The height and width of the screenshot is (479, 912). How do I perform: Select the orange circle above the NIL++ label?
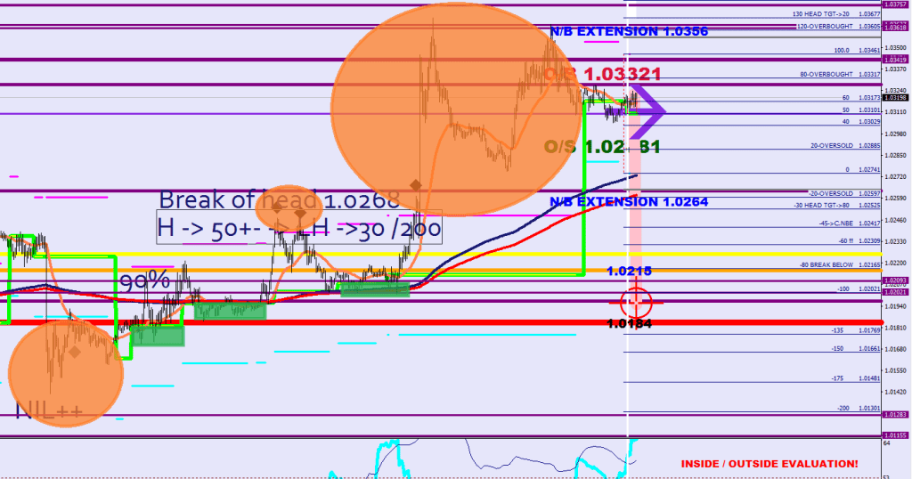tap(66, 367)
